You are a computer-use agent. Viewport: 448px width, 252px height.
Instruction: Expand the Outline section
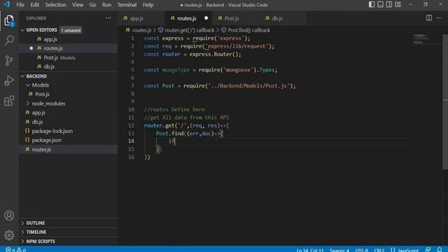69,223
